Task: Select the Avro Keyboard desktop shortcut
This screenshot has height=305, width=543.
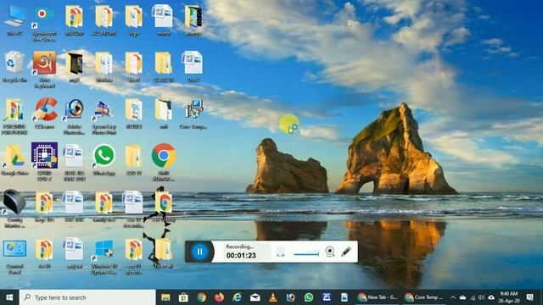Action: (44, 69)
